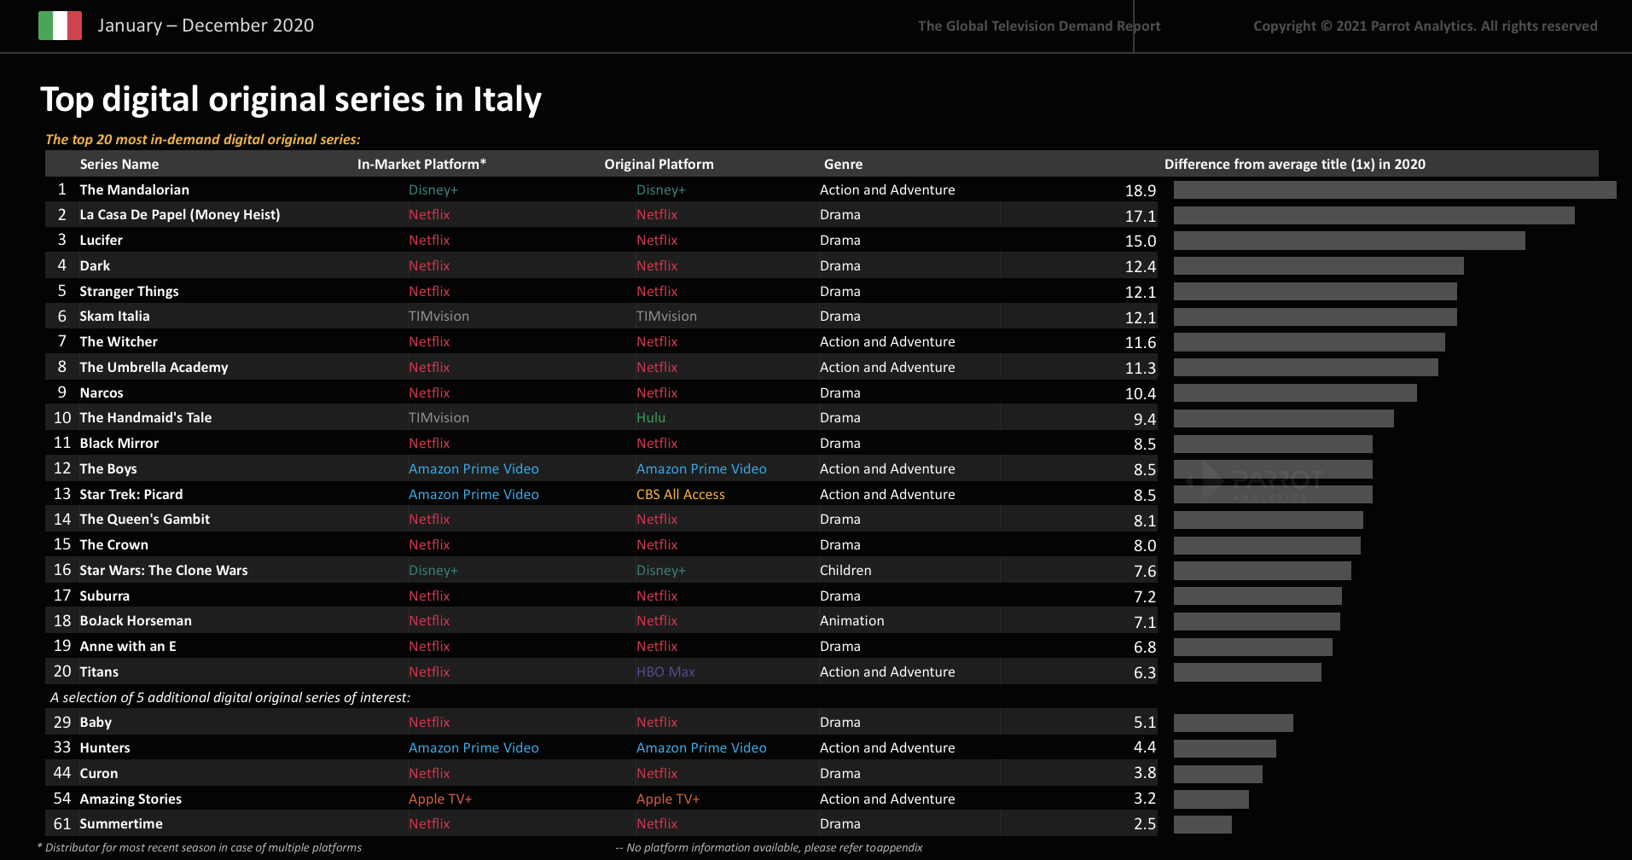Select 'Stranger Things' series name
1632x860 pixels.
point(129,291)
